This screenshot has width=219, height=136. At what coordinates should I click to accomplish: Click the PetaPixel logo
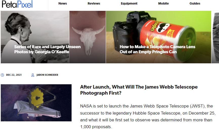click(17, 4)
